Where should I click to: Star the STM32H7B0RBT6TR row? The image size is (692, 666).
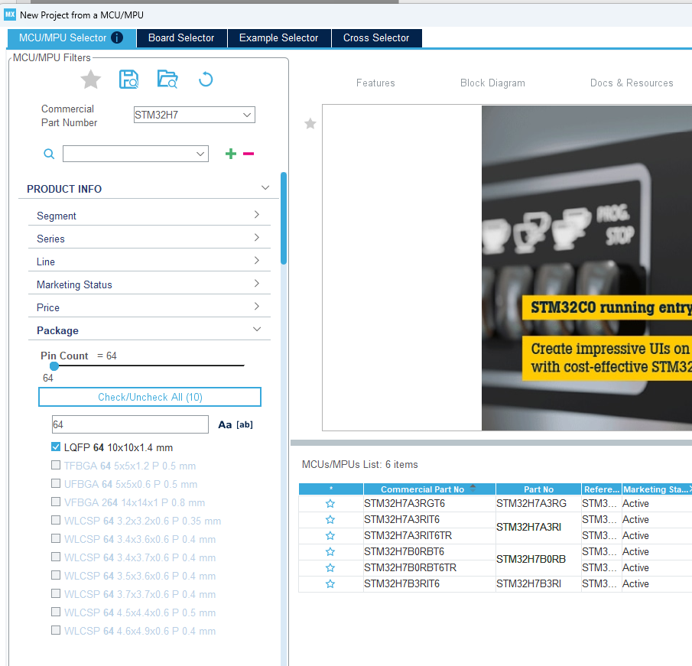[x=330, y=567]
